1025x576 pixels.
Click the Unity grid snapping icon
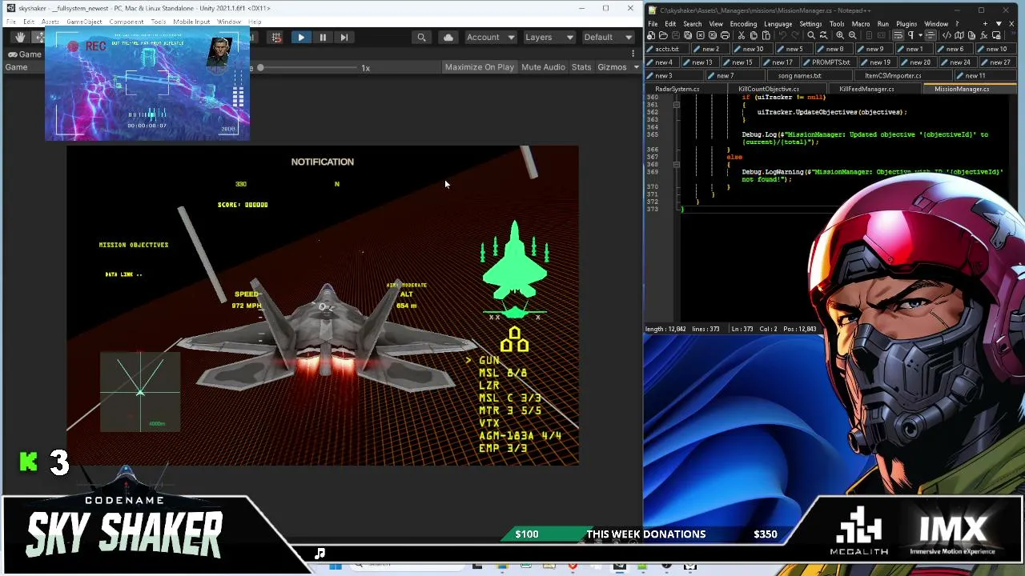coord(276,37)
